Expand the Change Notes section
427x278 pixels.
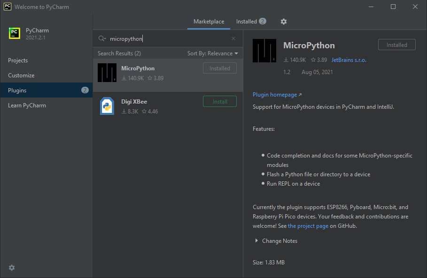[276, 240]
